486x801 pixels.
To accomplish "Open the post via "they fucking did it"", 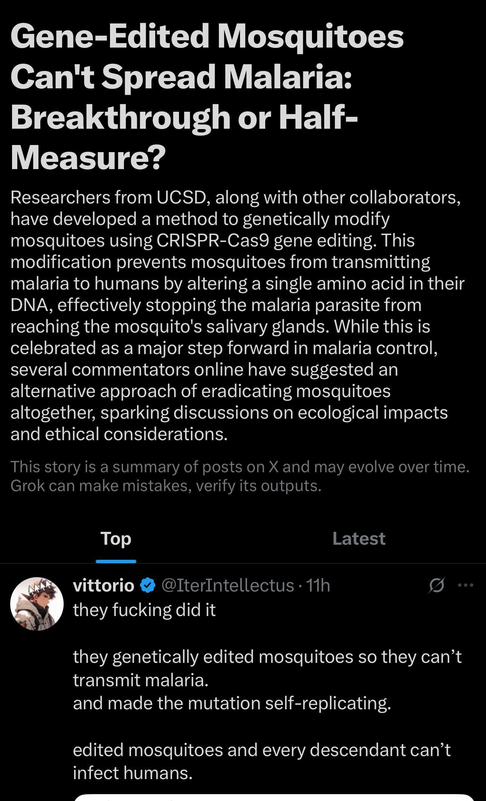I will click(144, 610).
